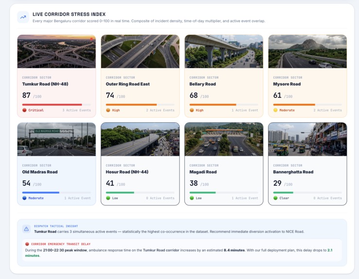
Task: Select the Bellary Road card title
Action: point(203,84)
